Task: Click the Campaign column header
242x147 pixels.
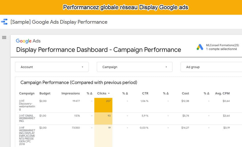Action: click(27, 93)
